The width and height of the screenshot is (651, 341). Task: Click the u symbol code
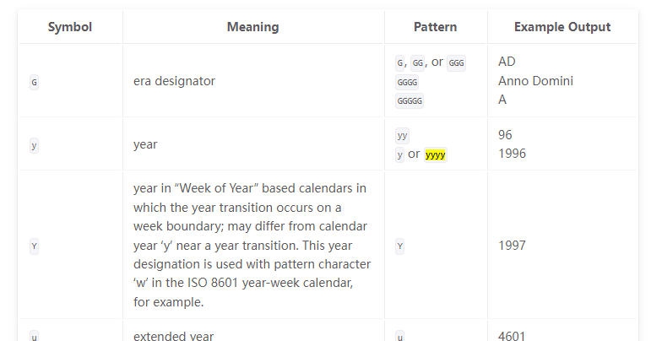(x=34, y=337)
